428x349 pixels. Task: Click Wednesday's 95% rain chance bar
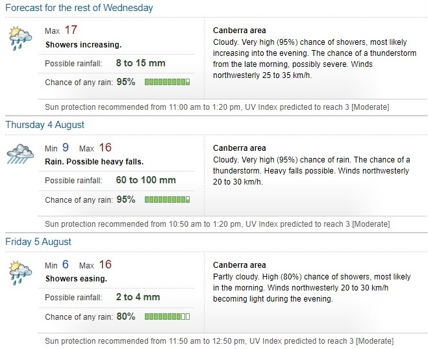click(167, 83)
